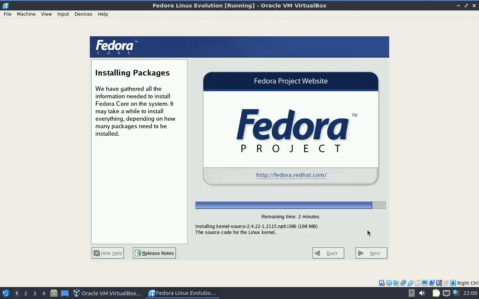The image size is (479, 299).
Task: Click the shared folders status icon
Action: tap(418, 283)
